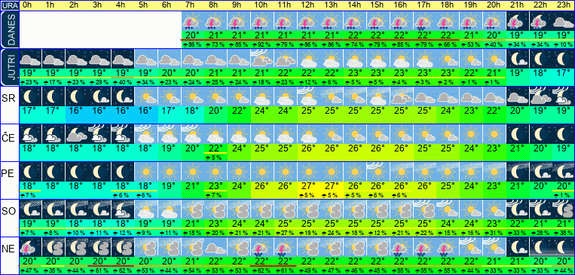
Task: Click the overcast cloud icon for today 23h
Action: (563, 21)
